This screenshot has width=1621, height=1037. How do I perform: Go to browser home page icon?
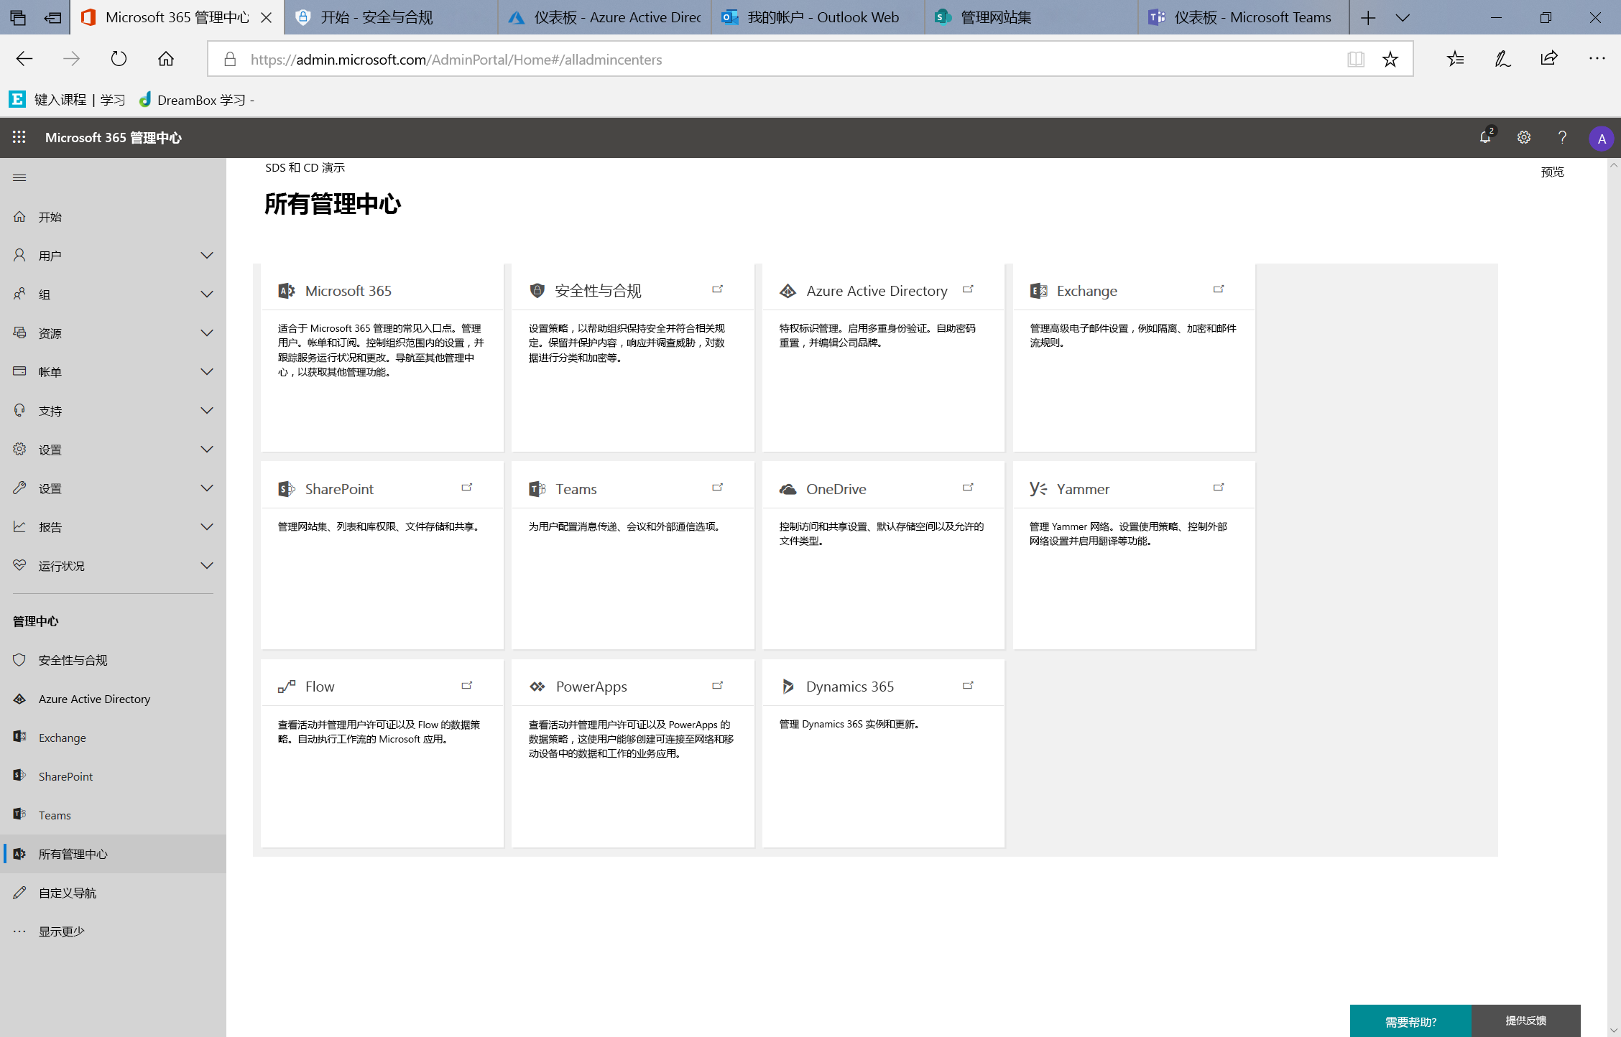coord(166,59)
